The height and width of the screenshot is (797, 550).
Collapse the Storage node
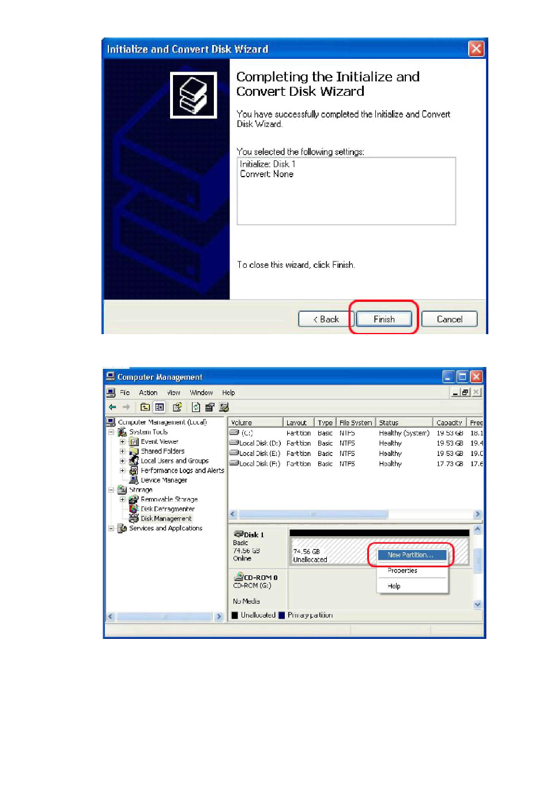(x=111, y=489)
